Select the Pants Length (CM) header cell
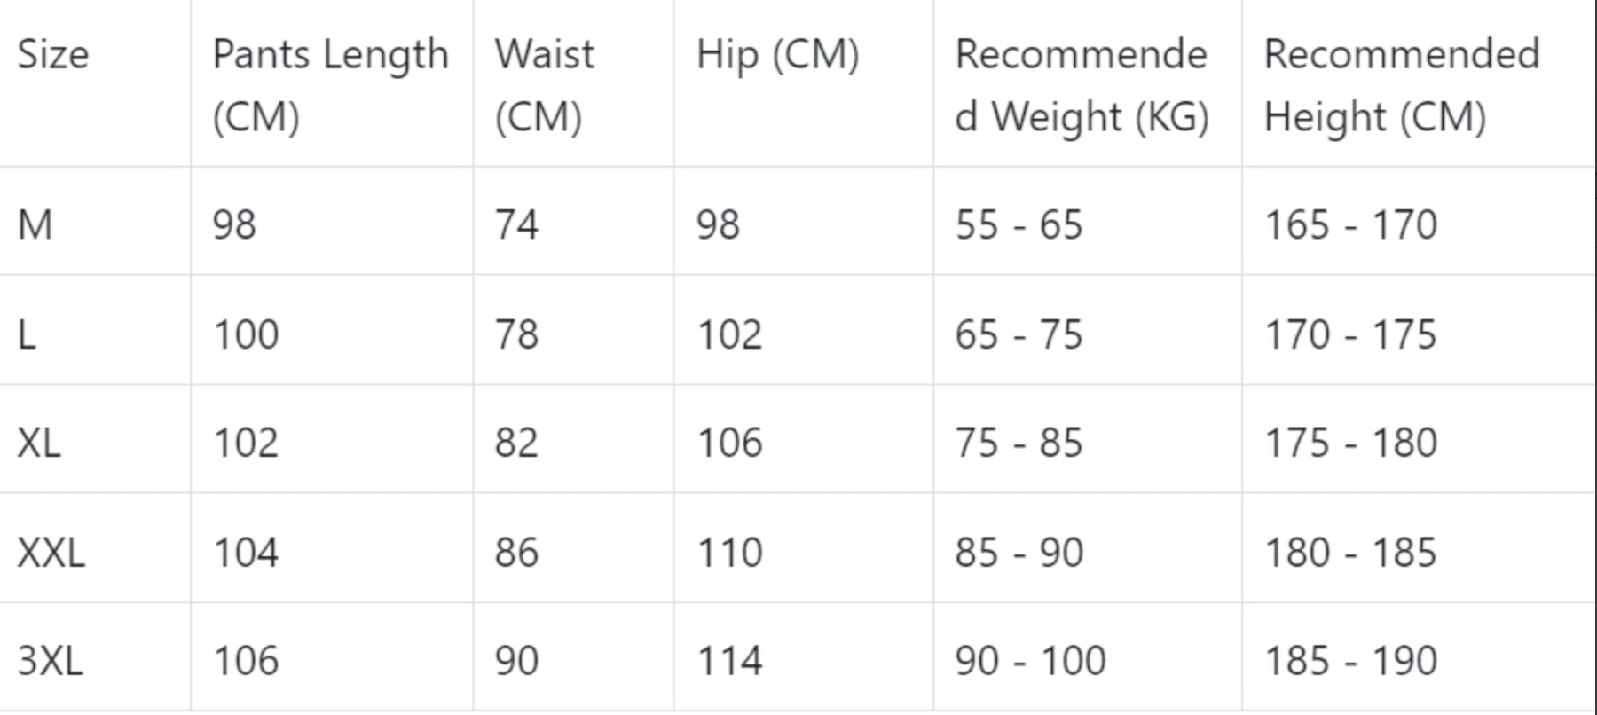This screenshot has height=715, width=1597. click(331, 85)
